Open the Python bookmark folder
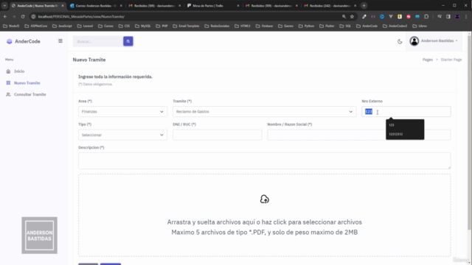Screen dimensions: 472x265 coord(306,26)
